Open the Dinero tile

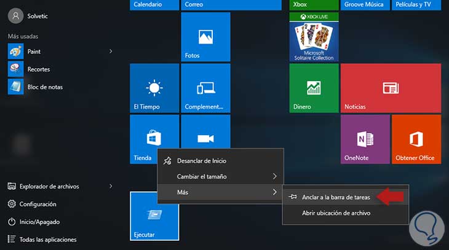(x=314, y=88)
